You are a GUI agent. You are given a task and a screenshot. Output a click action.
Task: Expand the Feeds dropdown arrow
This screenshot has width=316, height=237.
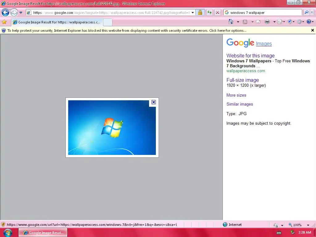(252, 22)
